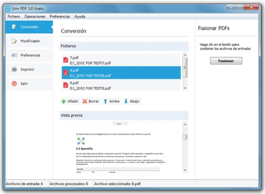Click the preview pane scrollbar thumb
Viewport: 265px width, 194px height.
pos(185,137)
